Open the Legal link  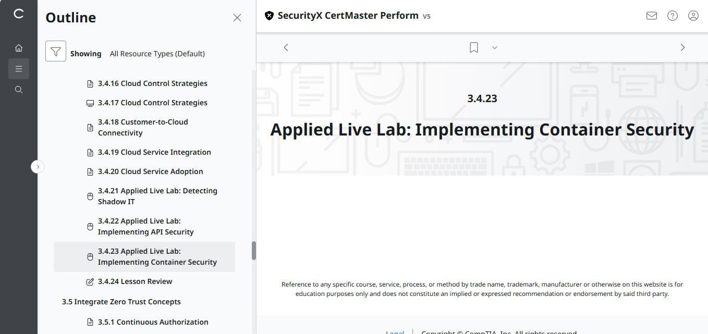[395, 331]
